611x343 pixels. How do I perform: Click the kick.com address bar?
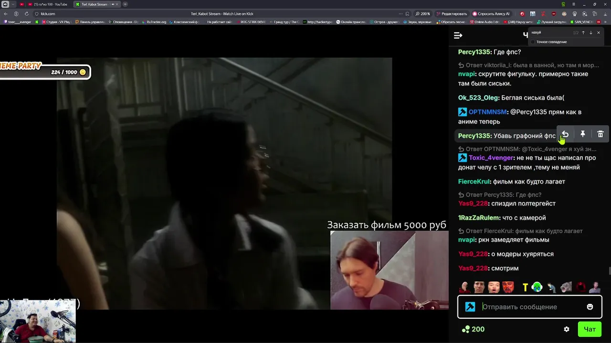(48, 14)
